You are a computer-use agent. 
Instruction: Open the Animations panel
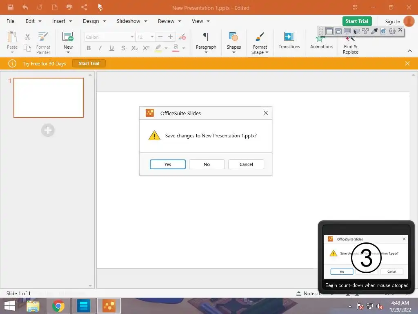coord(321,43)
